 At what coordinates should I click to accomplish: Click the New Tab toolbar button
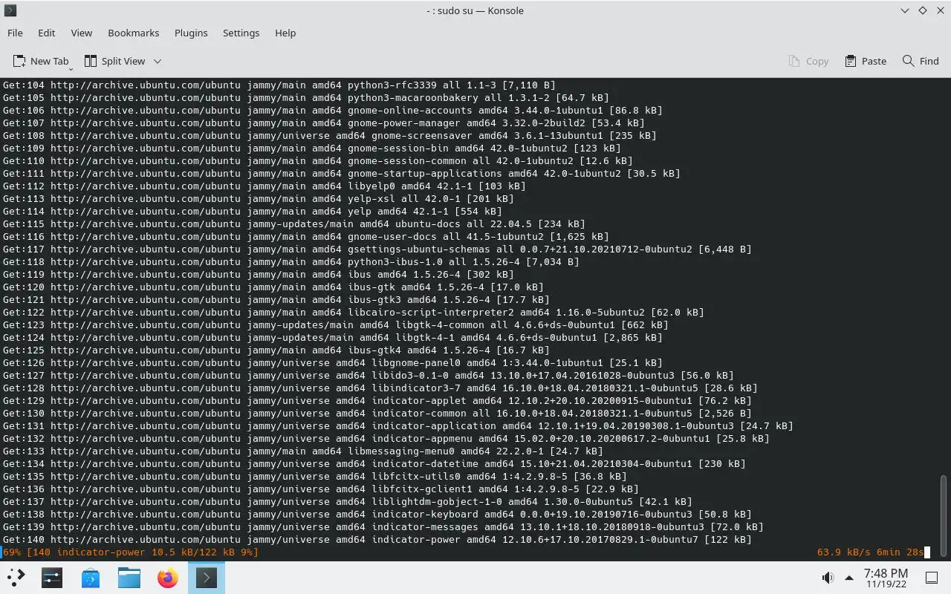tap(41, 61)
